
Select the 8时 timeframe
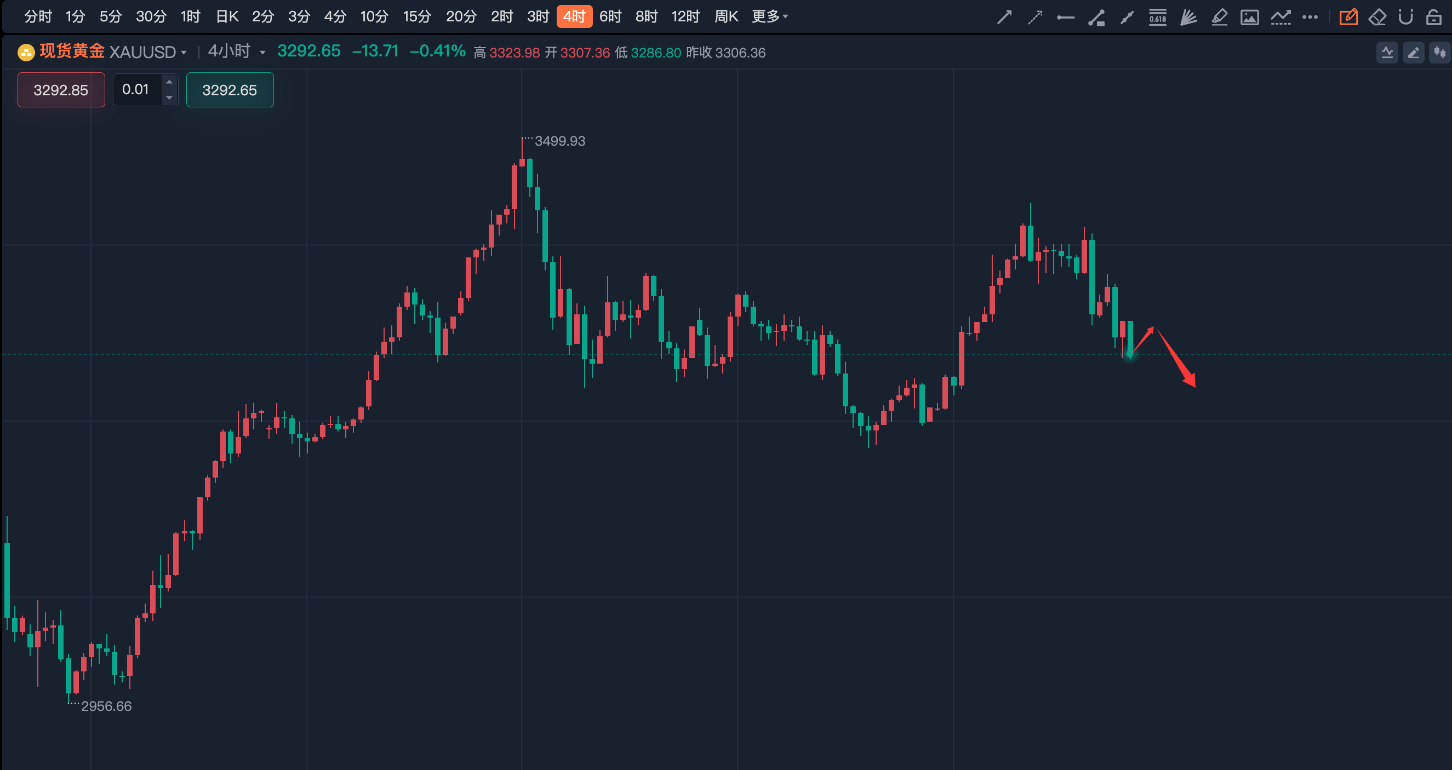click(647, 17)
